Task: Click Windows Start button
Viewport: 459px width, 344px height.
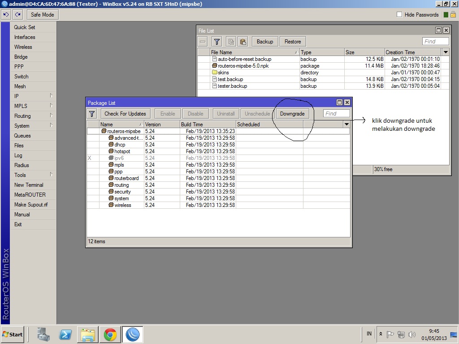Action: pos(13,334)
